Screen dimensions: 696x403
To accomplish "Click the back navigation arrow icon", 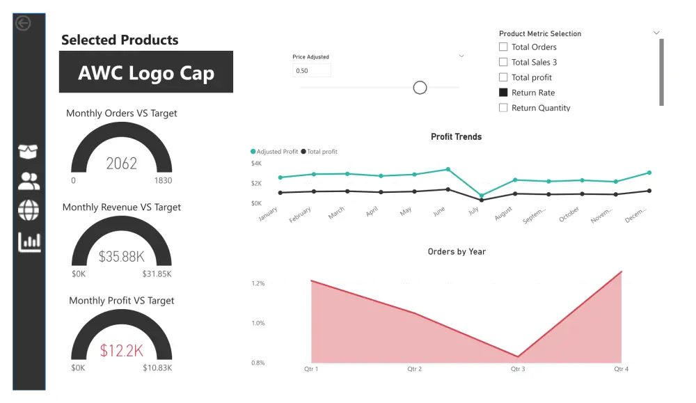I will (x=25, y=22).
